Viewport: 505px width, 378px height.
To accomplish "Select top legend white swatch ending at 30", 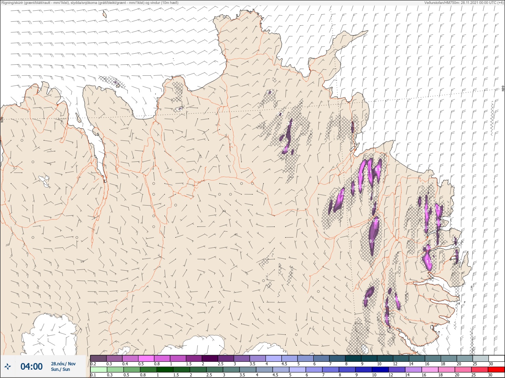I will pos(497,358).
